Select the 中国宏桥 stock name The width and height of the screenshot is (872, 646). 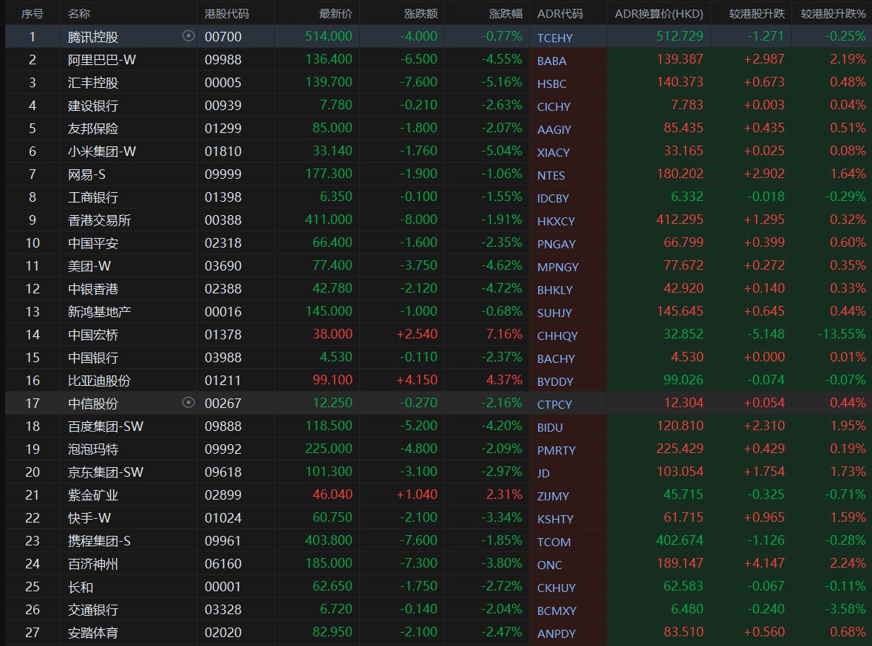(x=93, y=335)
